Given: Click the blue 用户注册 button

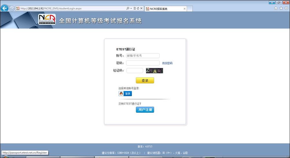Looking at the screenshot, I should tap(145, 110).
